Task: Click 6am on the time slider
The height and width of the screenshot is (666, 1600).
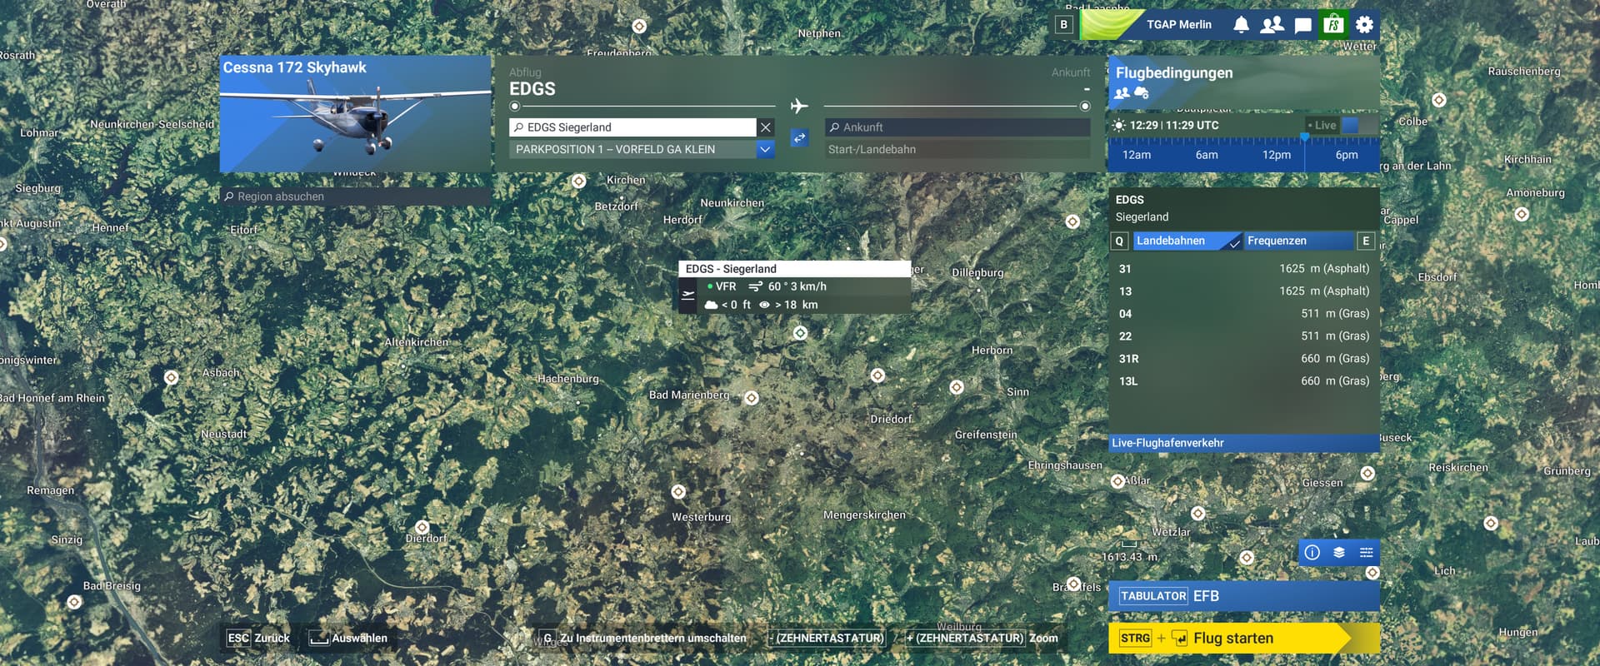Action: 1207,155
